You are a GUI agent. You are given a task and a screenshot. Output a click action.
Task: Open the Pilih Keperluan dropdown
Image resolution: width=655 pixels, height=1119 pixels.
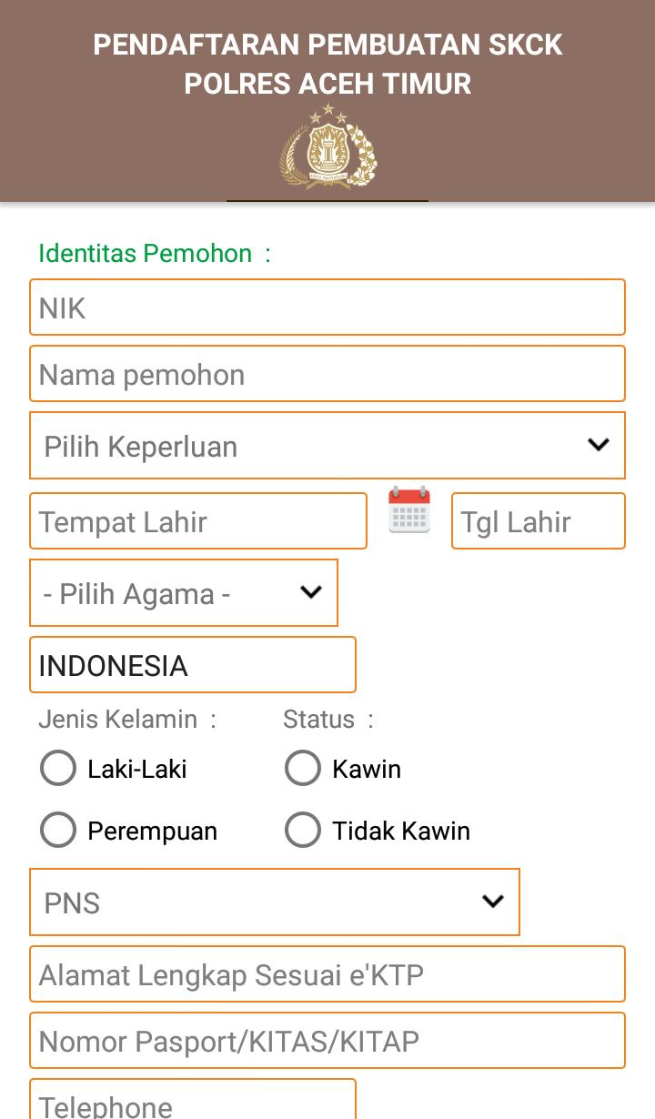coord(327,445)
